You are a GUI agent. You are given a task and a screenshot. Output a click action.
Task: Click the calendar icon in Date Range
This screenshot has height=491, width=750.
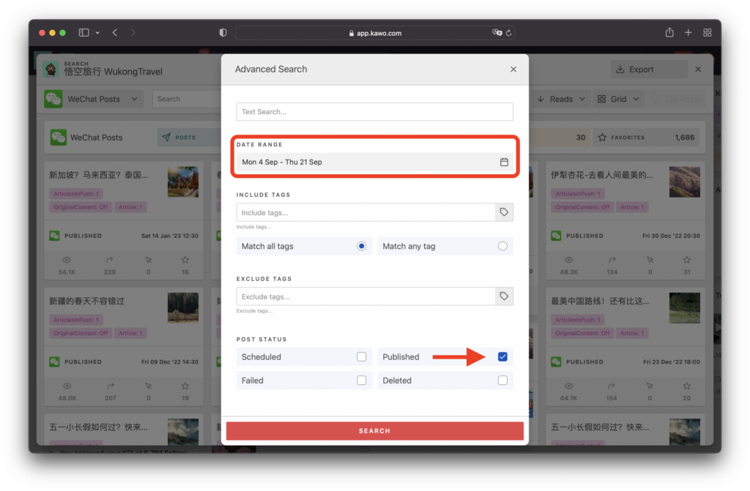pos(504,162)
